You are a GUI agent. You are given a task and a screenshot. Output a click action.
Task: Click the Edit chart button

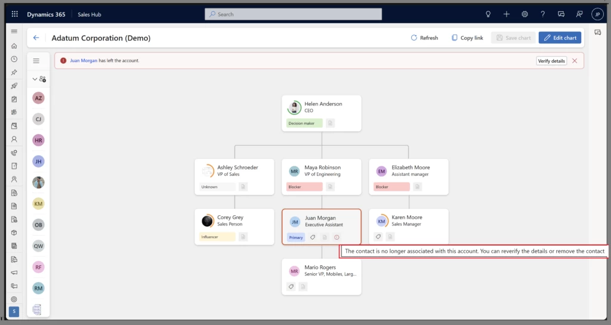[560, 38]
